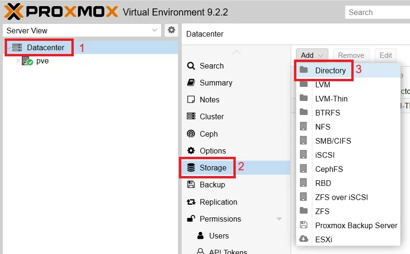Click the CephFS building icon

click(x=303, y=169)
